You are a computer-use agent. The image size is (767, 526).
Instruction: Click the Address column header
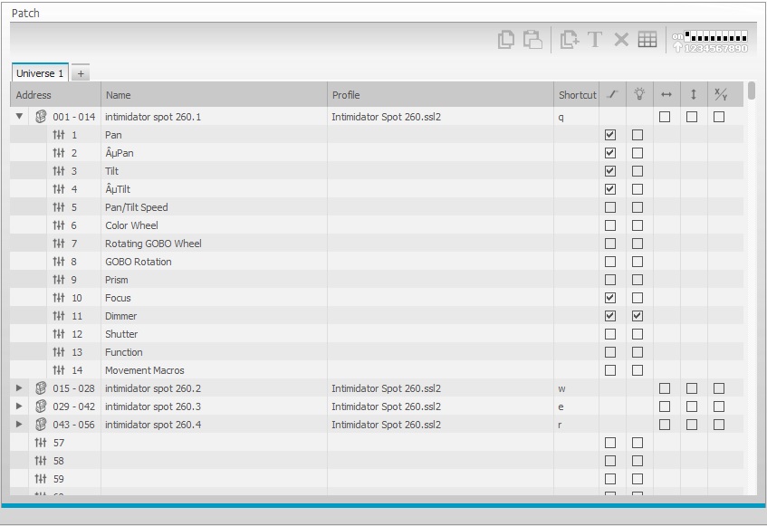click(55, 95)
